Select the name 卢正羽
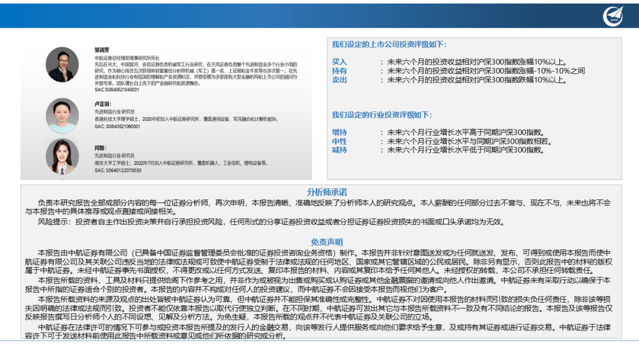Viewport: 639px width, 360px height. pyautogui.click(x=103, y=104)
